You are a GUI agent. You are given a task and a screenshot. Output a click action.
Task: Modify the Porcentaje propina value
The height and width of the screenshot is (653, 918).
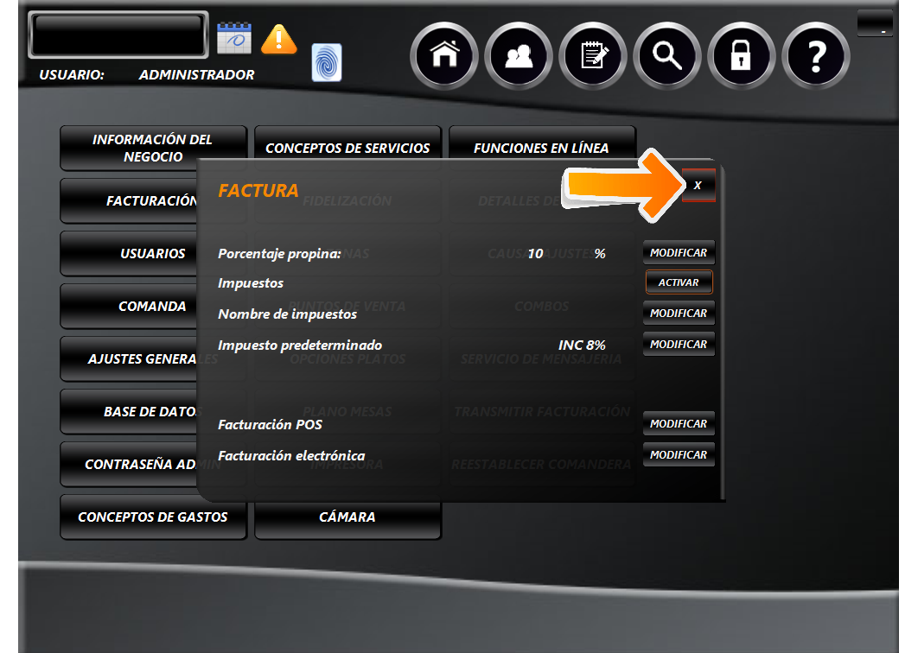point(679,253)
